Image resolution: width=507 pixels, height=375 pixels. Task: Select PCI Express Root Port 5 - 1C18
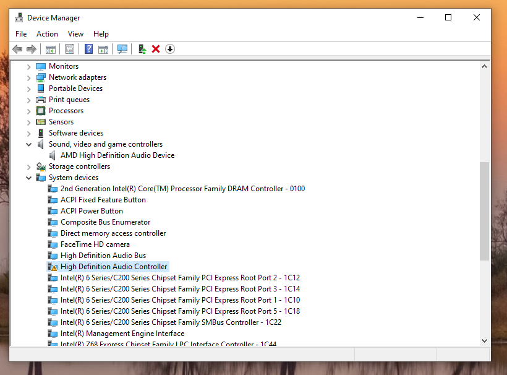(x=180, y=311)
